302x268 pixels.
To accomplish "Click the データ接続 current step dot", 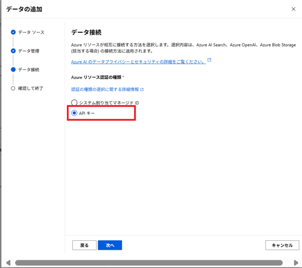I will [13, 69].
